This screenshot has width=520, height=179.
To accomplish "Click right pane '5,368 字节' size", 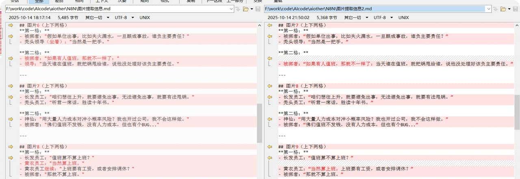I will click(327, 17).
